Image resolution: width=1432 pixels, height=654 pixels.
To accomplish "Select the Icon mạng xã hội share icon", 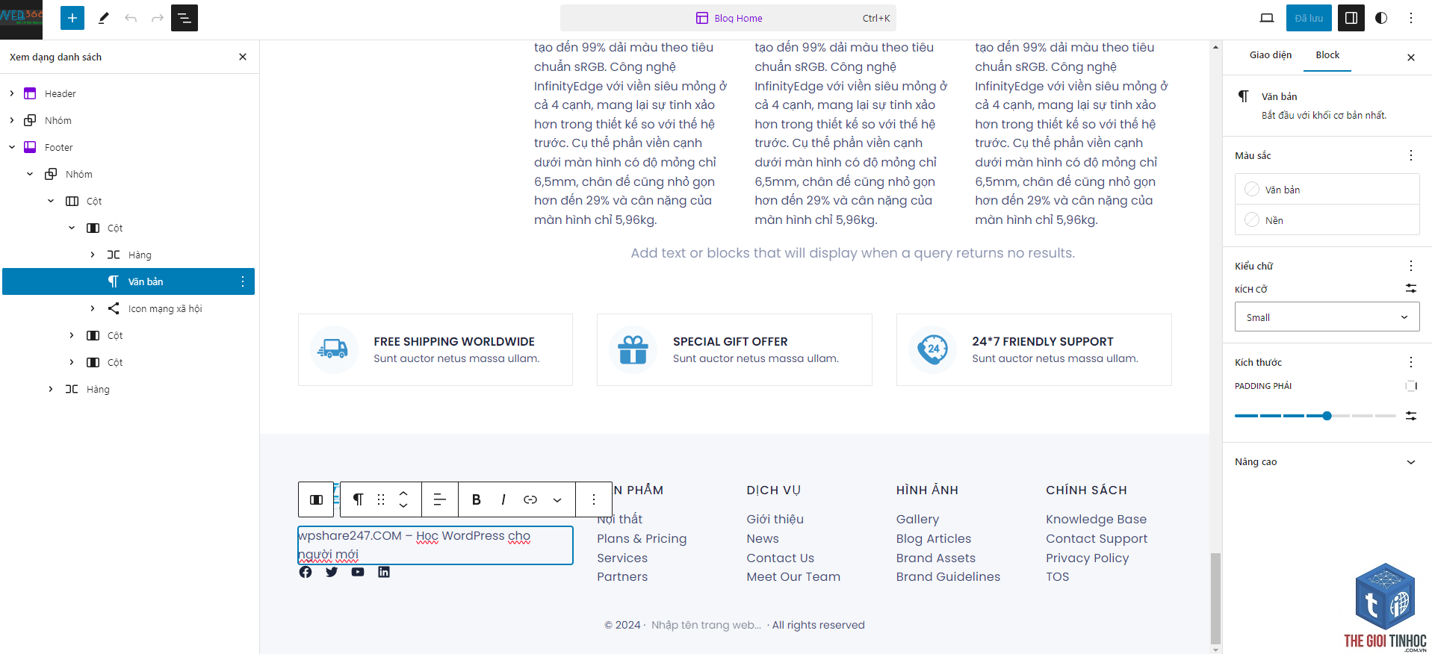I will pyautogui.click(x=114, y=308).
